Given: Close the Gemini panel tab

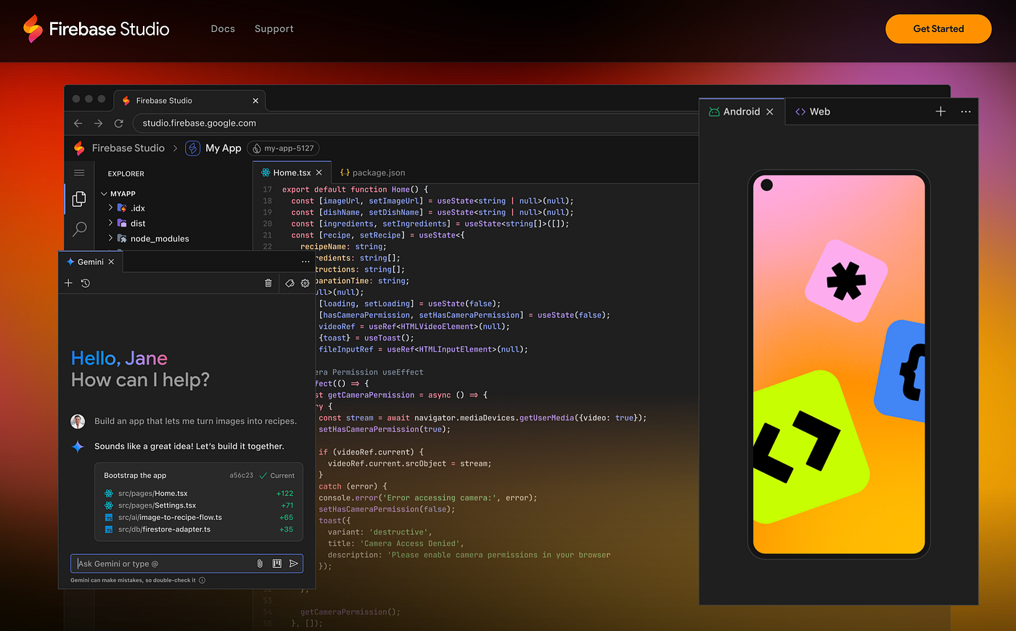Looking at the screenshot, I should click(111, 262).
